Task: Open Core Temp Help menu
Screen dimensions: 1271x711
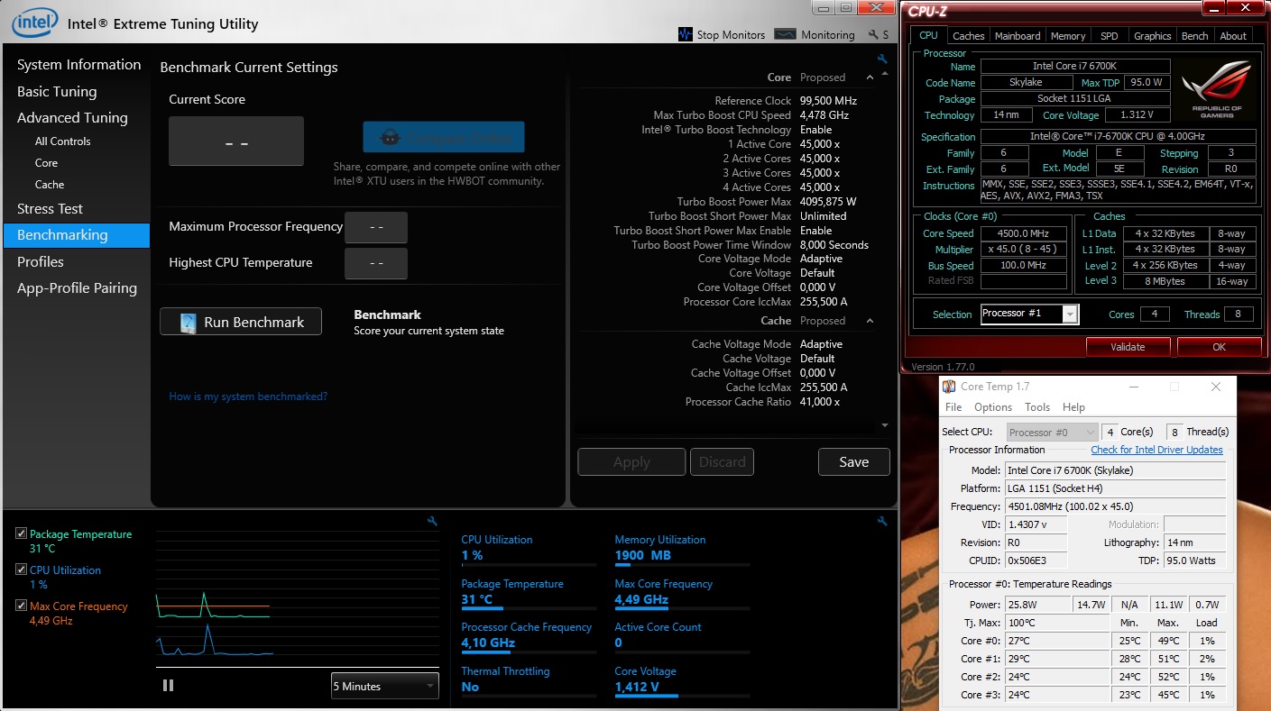Action: 1073,407
